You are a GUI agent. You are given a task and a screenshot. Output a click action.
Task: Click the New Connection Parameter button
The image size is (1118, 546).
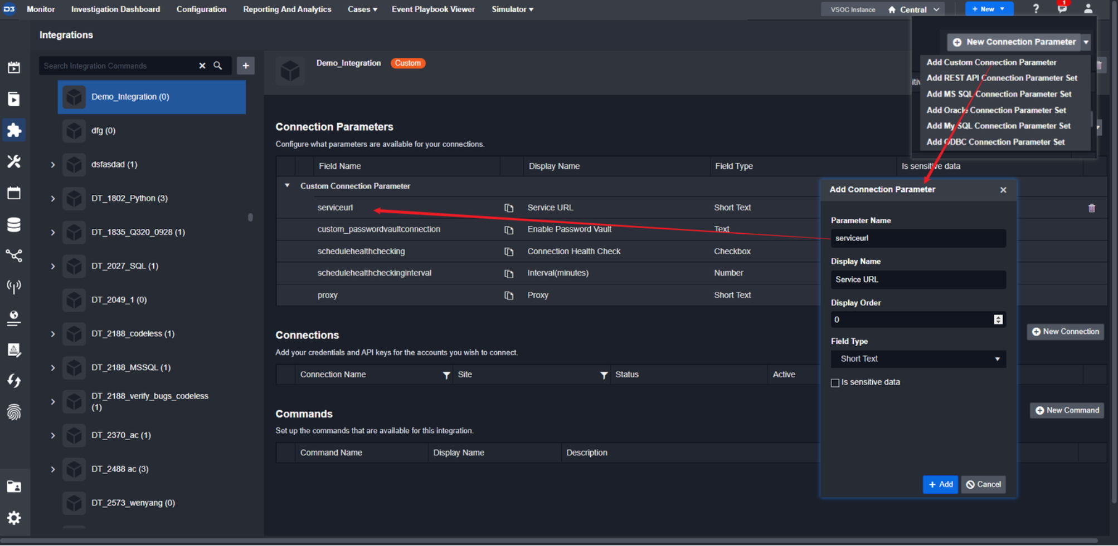[1014, 42]
